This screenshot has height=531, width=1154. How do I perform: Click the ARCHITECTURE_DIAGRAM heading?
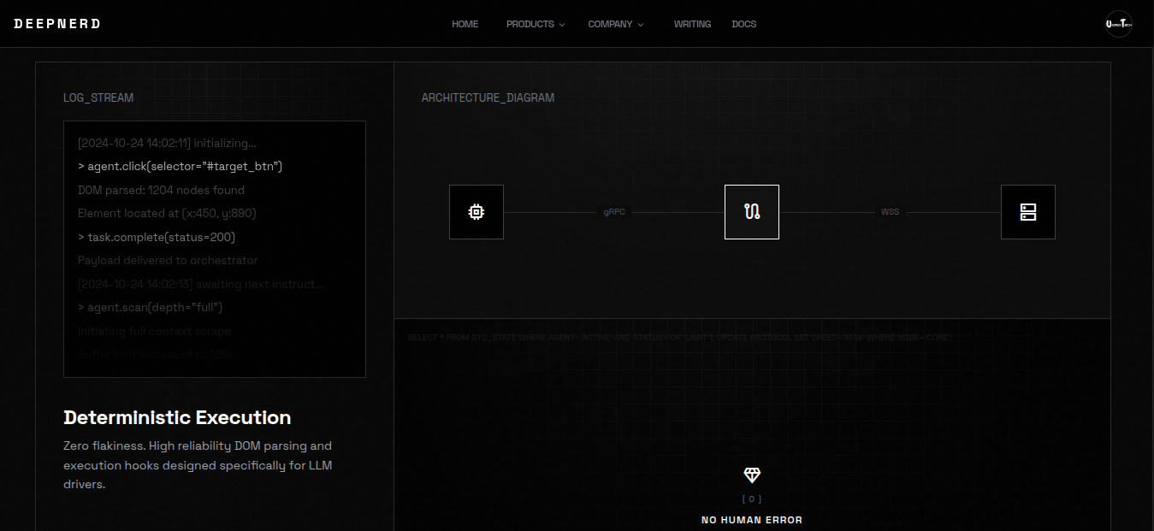pos(488,97)
